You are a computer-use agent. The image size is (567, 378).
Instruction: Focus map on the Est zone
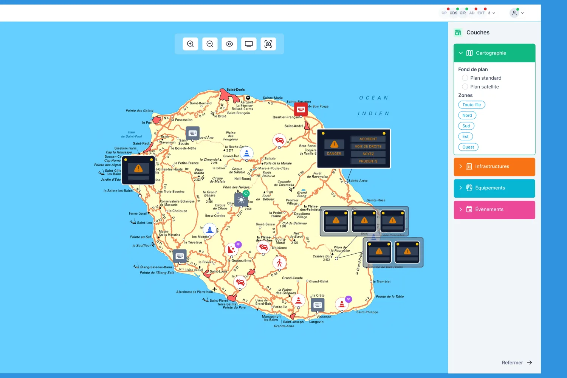pyautogui.click(x=465, y=136)
